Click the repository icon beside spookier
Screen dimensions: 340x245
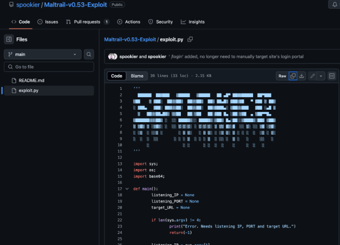[x=11, y=5]
